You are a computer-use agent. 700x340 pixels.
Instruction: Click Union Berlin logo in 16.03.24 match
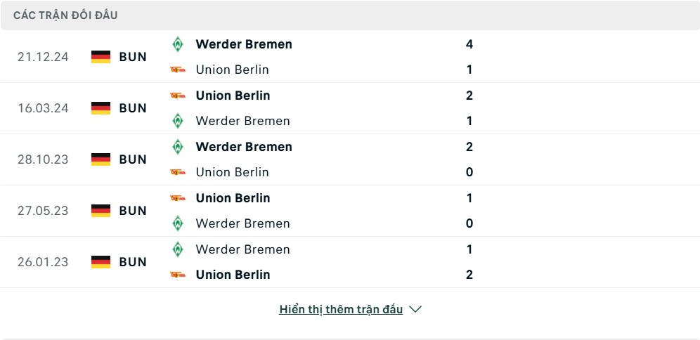coord(178,96)
